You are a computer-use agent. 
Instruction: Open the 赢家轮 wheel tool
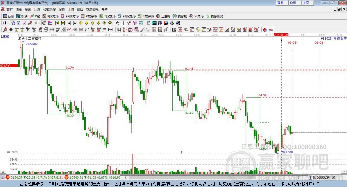(x=180, y=16)
